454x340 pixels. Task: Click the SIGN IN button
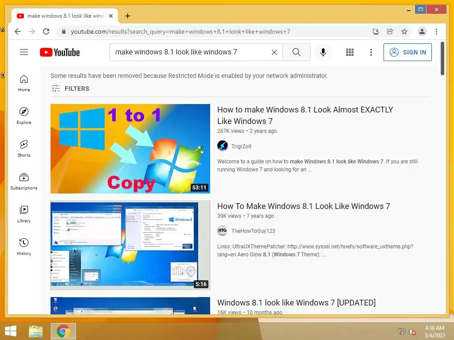[x=407, y=52]
